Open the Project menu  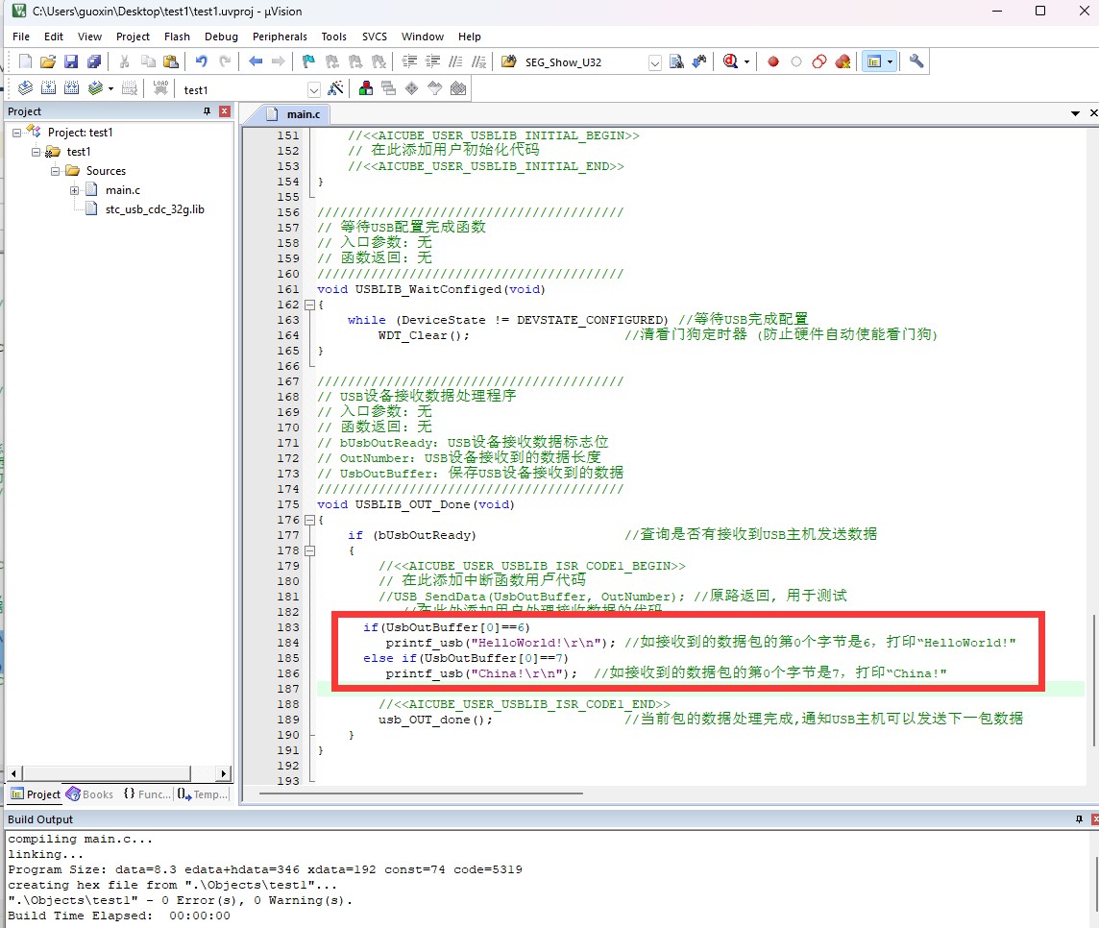pos(133,37)
